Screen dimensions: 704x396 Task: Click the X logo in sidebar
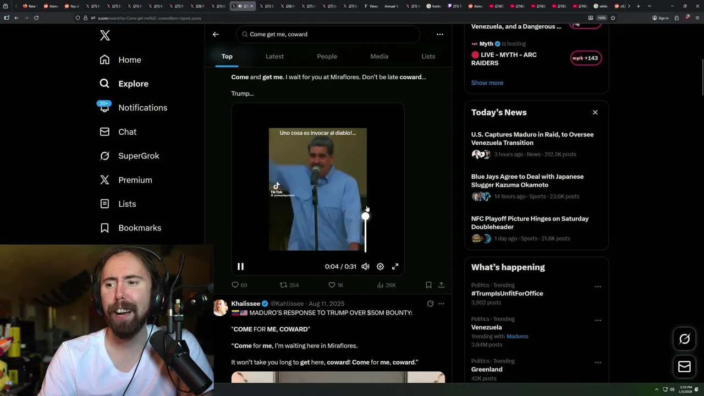(105, 36)
